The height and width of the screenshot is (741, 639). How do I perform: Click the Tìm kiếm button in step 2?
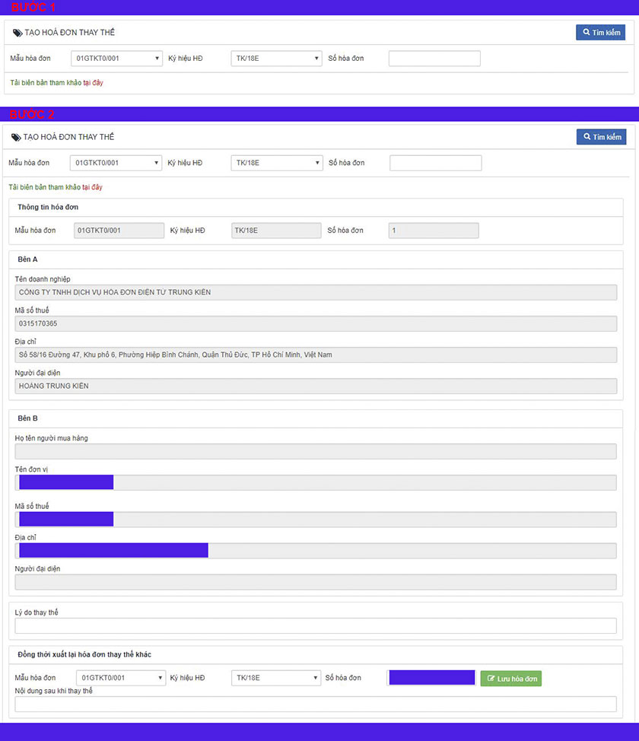point(601,137)
